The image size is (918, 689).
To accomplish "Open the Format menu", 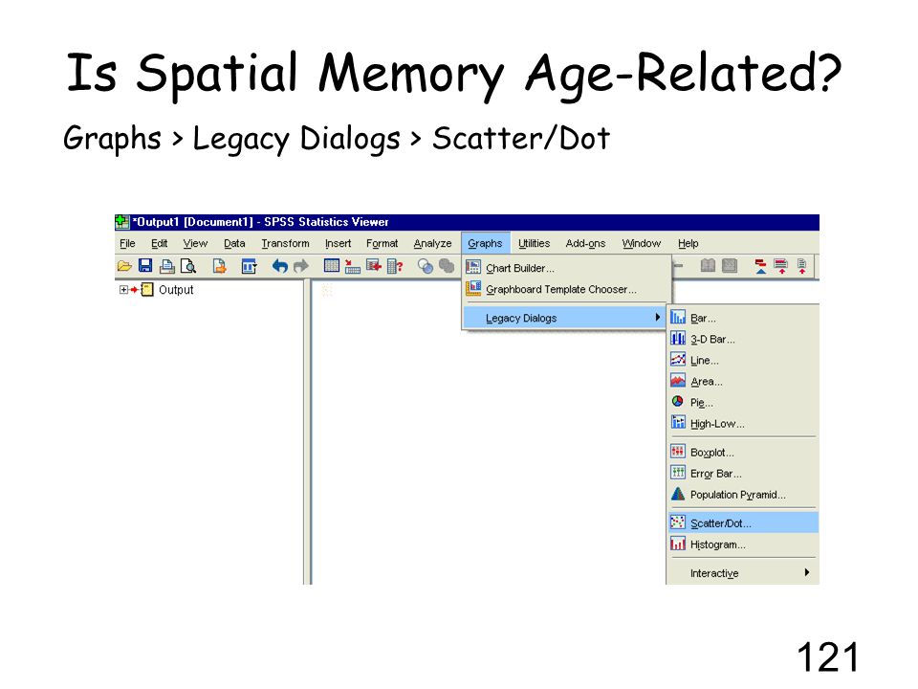I will pos(382,243).
